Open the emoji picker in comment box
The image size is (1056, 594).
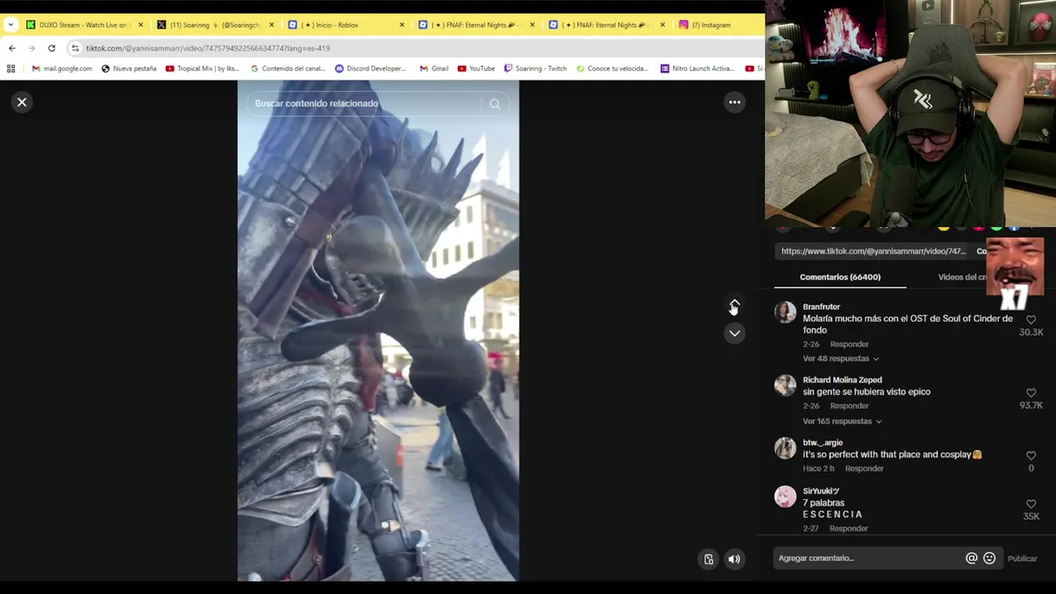(x=989, y=559)
